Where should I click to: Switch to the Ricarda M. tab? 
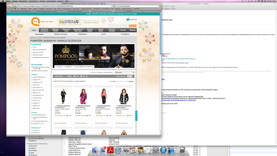[x=129, y=11]
